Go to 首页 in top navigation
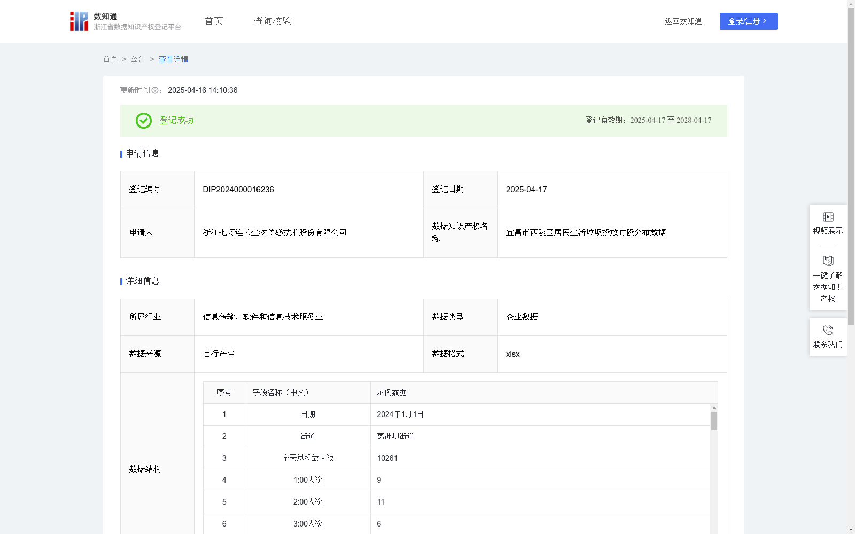Viewport: 855px width, 534px height. click(x=214, y=21)
